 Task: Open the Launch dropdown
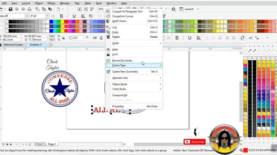(198, 9)
